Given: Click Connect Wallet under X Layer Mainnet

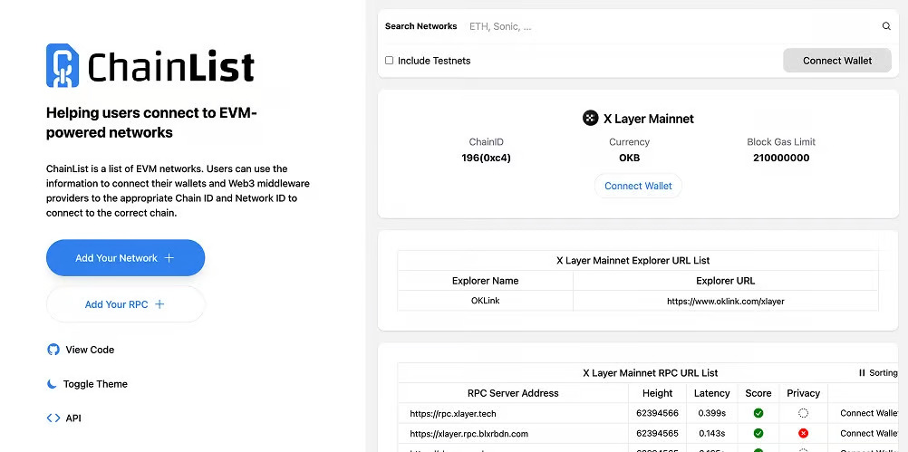Looking at the screenshot, I should 638,186.
